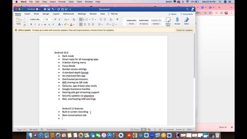Increase paragraph indent
The width and height of the screenshot is (247, 139).
pos(105,19)
